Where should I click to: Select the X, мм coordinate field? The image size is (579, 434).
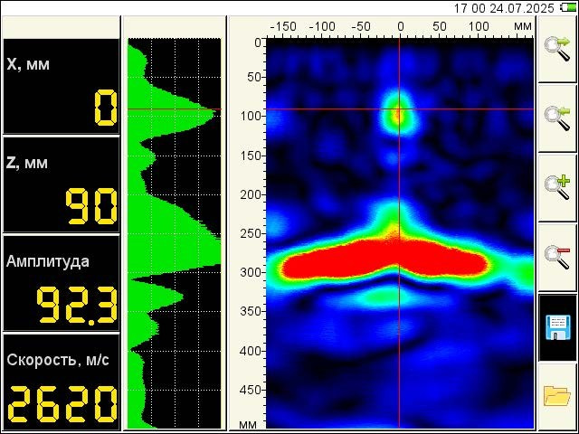pos(61,87)
